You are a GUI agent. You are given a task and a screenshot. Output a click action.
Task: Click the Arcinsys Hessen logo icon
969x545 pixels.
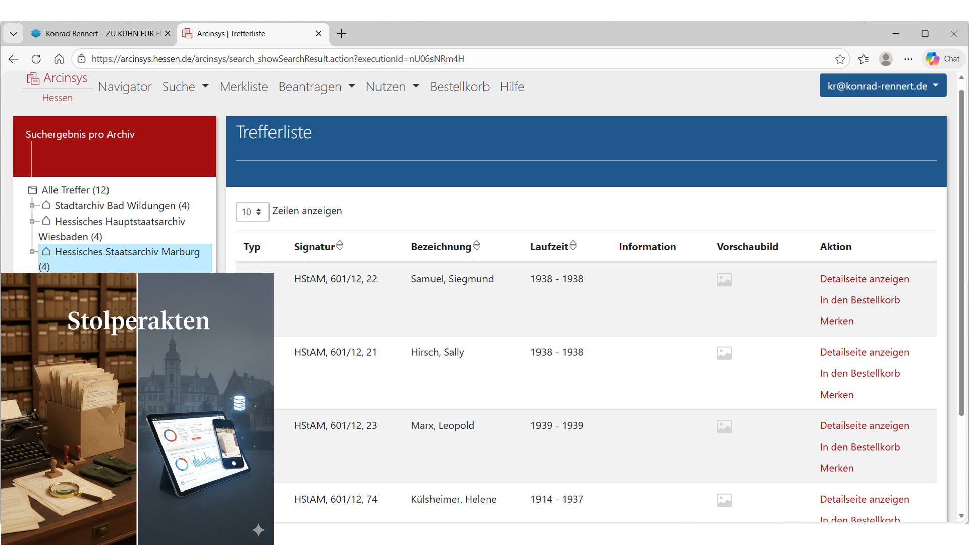pos(33,78)
